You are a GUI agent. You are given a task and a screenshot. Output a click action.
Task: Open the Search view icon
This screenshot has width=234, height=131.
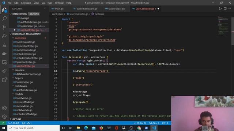click(x=4, y=19)
